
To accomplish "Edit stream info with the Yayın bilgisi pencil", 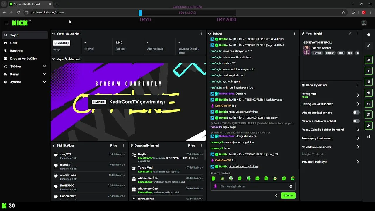I will coord(350,33).
